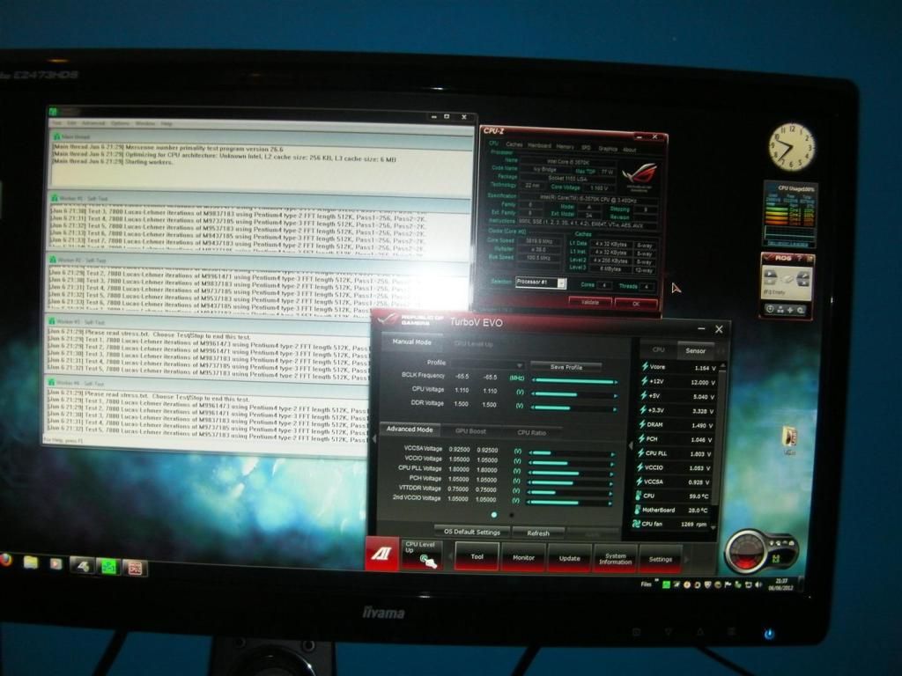Adjust the CPU Voltage slider
Screen dimensions: 902x676
(573, 395)
